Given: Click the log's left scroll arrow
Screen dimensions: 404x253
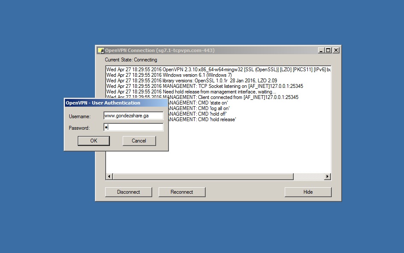Looking at the screenshot, I should tap(109, 176).
